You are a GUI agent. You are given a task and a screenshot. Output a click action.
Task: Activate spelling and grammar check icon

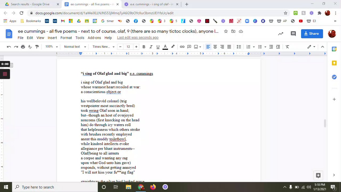(30, 47)
